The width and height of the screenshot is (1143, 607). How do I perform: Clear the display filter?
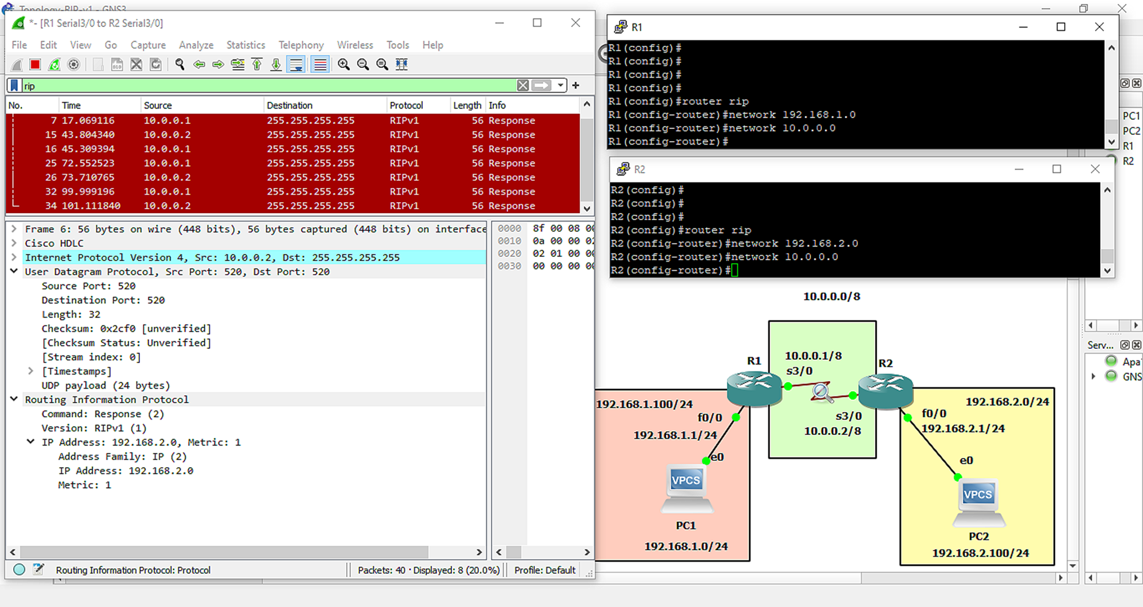522,86
